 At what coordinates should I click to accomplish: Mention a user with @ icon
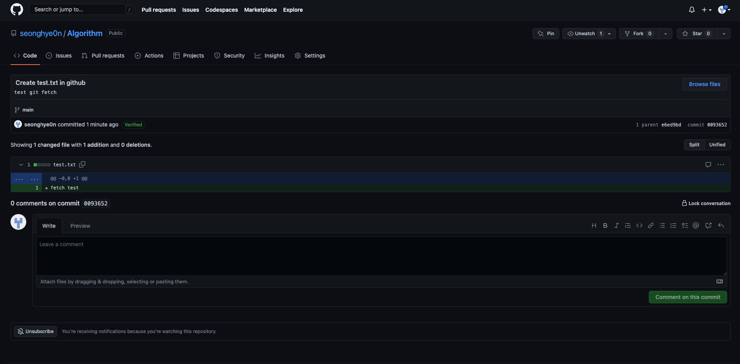point(696,225)
